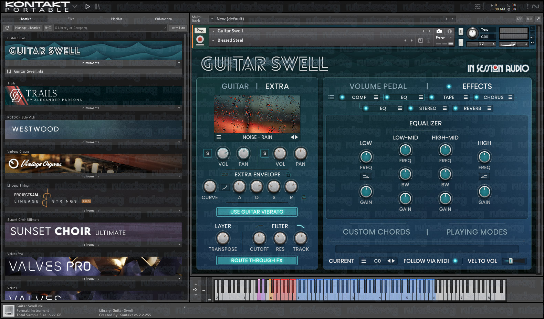The width and height of the screenshot is (544, 319).
Task: Click the VEL TO VOL slider
Action: click(514, 261)
